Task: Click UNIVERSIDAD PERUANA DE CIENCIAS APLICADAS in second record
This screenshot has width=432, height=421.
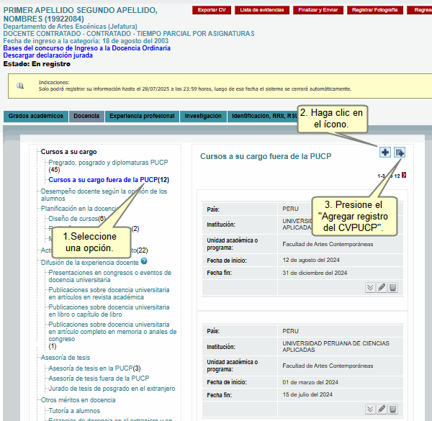Action: click(x=336, y=346)
